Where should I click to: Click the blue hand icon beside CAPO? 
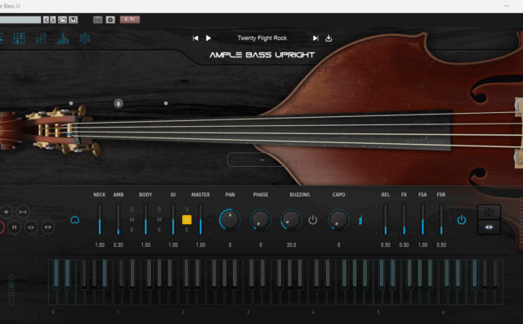pyautogui.click(x=360, y=220)
